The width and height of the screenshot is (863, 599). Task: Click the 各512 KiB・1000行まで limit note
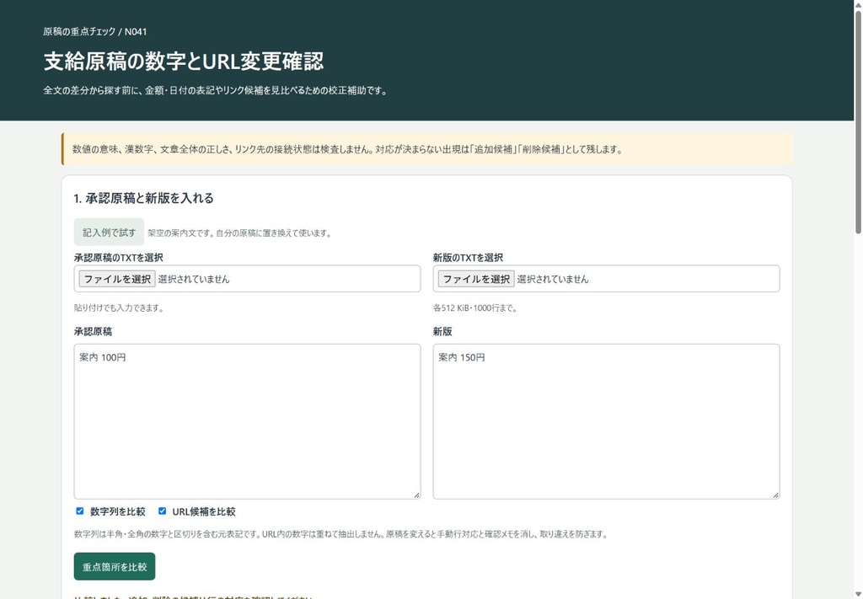click(x=475, y=308)
